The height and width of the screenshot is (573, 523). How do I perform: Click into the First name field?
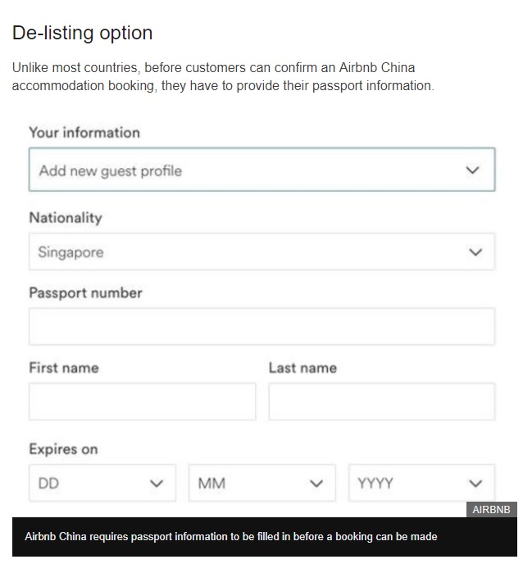pyautogui.click(x=142, y=402)
